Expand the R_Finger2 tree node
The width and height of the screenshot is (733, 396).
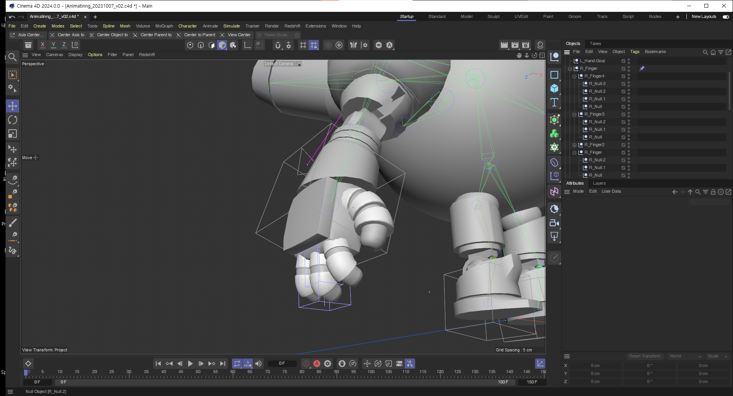(x=574, y=145)
